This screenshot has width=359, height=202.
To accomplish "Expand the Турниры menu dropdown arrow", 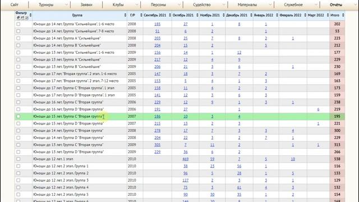I will (66, 4).
